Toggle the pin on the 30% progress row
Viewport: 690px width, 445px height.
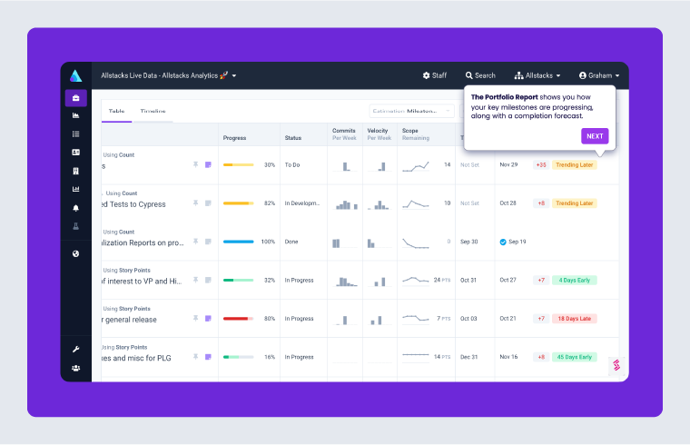tap(195, 164)
